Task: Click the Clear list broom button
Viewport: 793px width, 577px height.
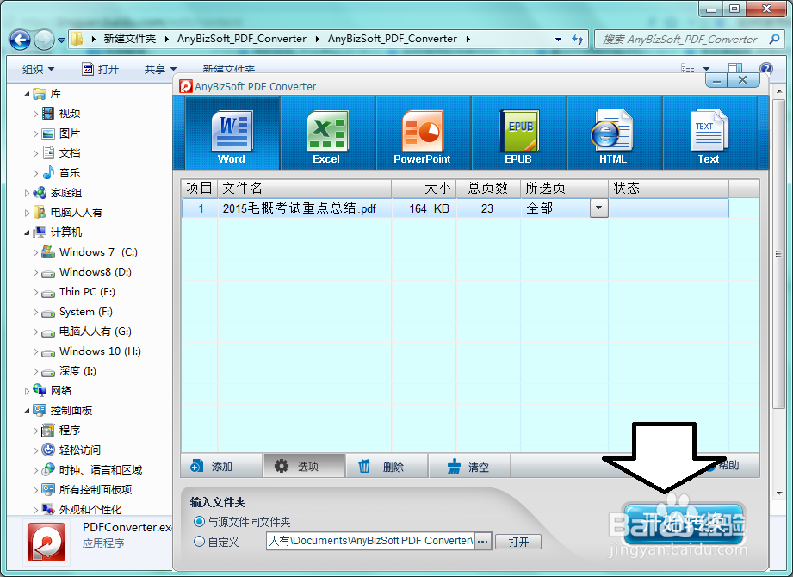Action: (469, 466)
